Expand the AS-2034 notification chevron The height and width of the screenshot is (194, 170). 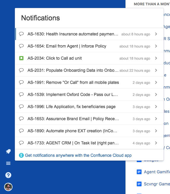[156, 58]
